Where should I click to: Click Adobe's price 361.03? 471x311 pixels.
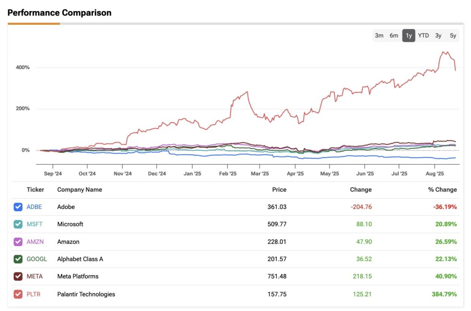pyautogui.click(x=277, y=207)
